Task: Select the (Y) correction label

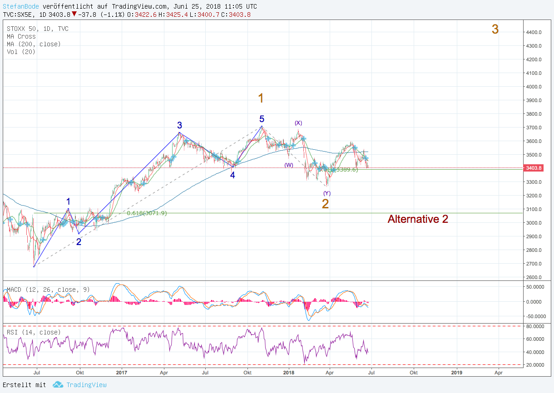Action: pyautogui.click(x=327, y=193)
